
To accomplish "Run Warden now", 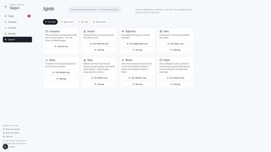I will coord(137,78).
